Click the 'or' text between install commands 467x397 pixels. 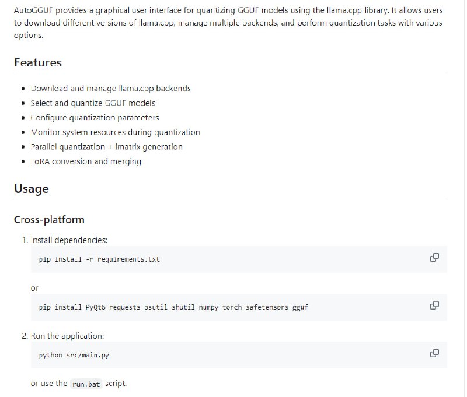tap(35, 288)
